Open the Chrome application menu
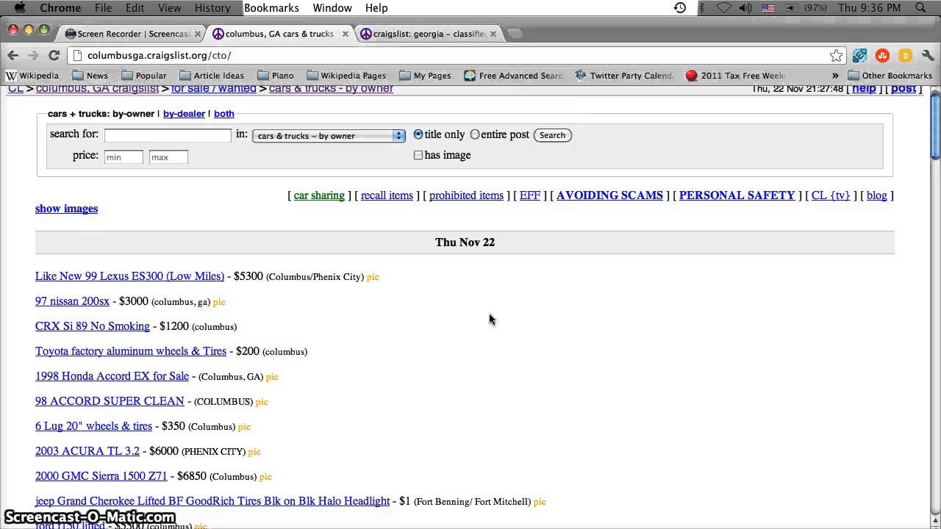 [x=60, y=7]
